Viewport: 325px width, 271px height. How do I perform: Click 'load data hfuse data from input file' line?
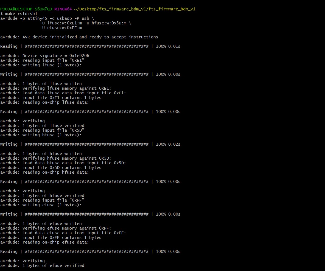[63, 163]
